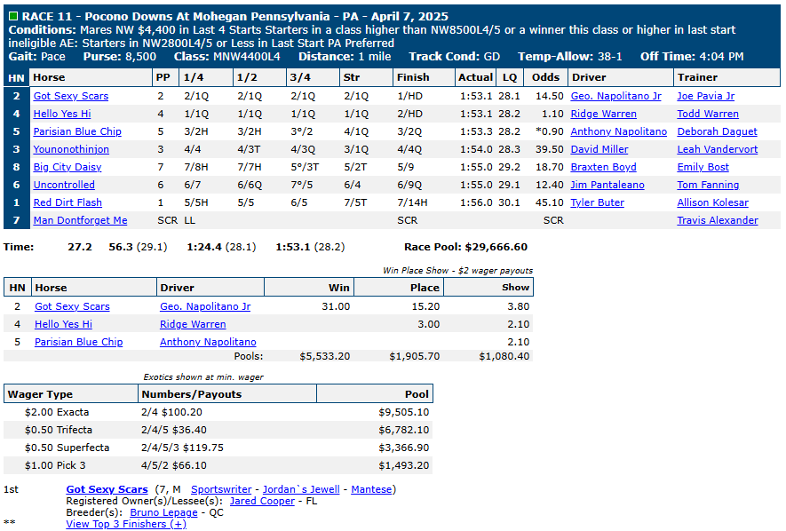The image size is (786, 531).
Task: Open the scratched Man Dontforget Me page
Action: tap(80, 220)
